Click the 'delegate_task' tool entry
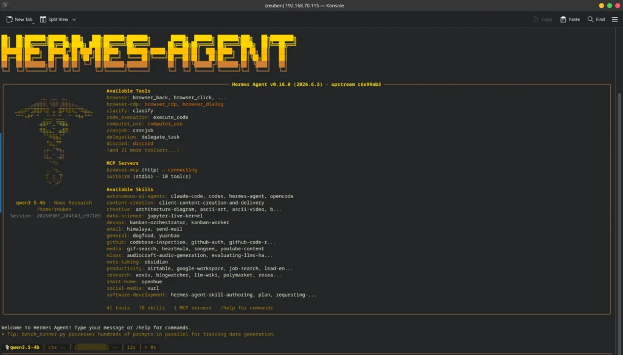 pos(161,137)
